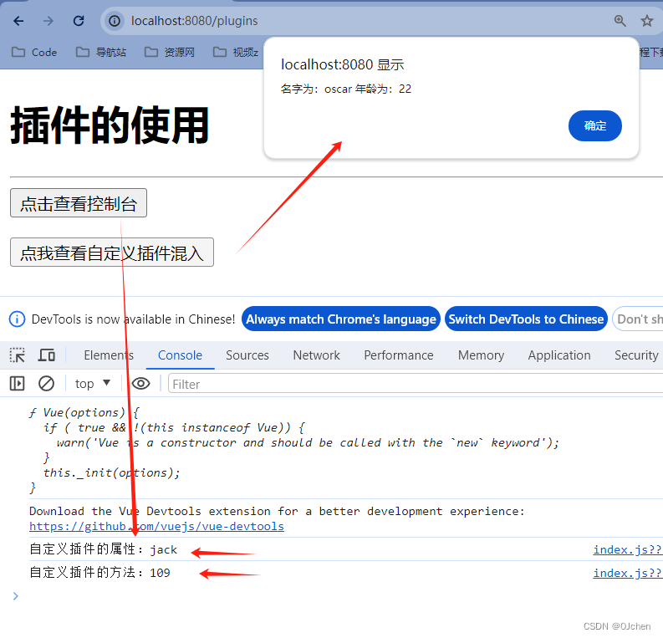Open the Security tab
The image size is (663, 638).
point(636,355)
